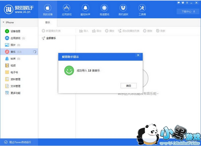The image size is (201, 146).
Task: Select 设备信息 device info in sidebar
Action: coord(19,31)
